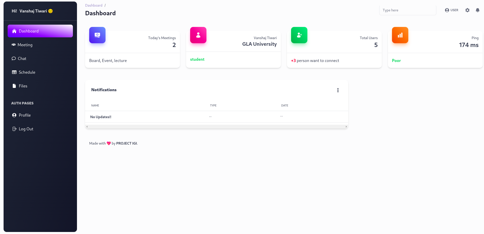Viewport: 484px width, 234px height.
Task: Click Log Out in sidebar
Action: click(26, 129)
